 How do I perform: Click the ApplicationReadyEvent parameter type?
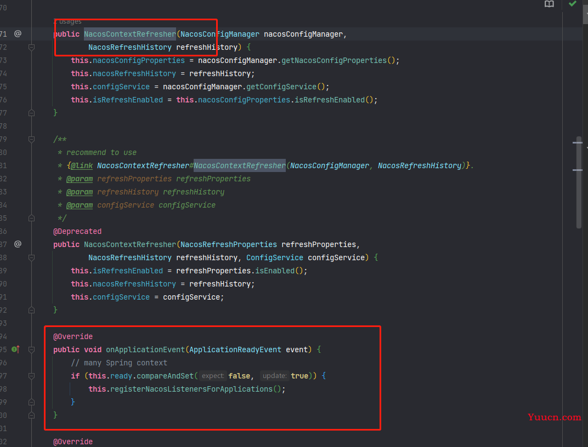[235, 349]
